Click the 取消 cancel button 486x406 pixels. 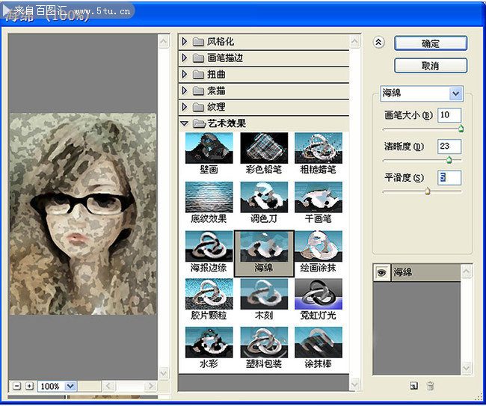(x=431, y=66)
